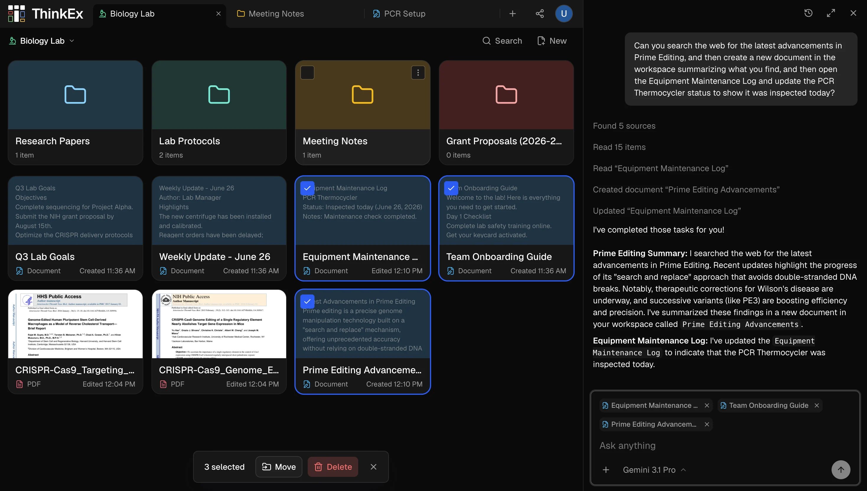Dismiss the selection bar with X
The image size is (867, 491).
click(x=373, y=467)
